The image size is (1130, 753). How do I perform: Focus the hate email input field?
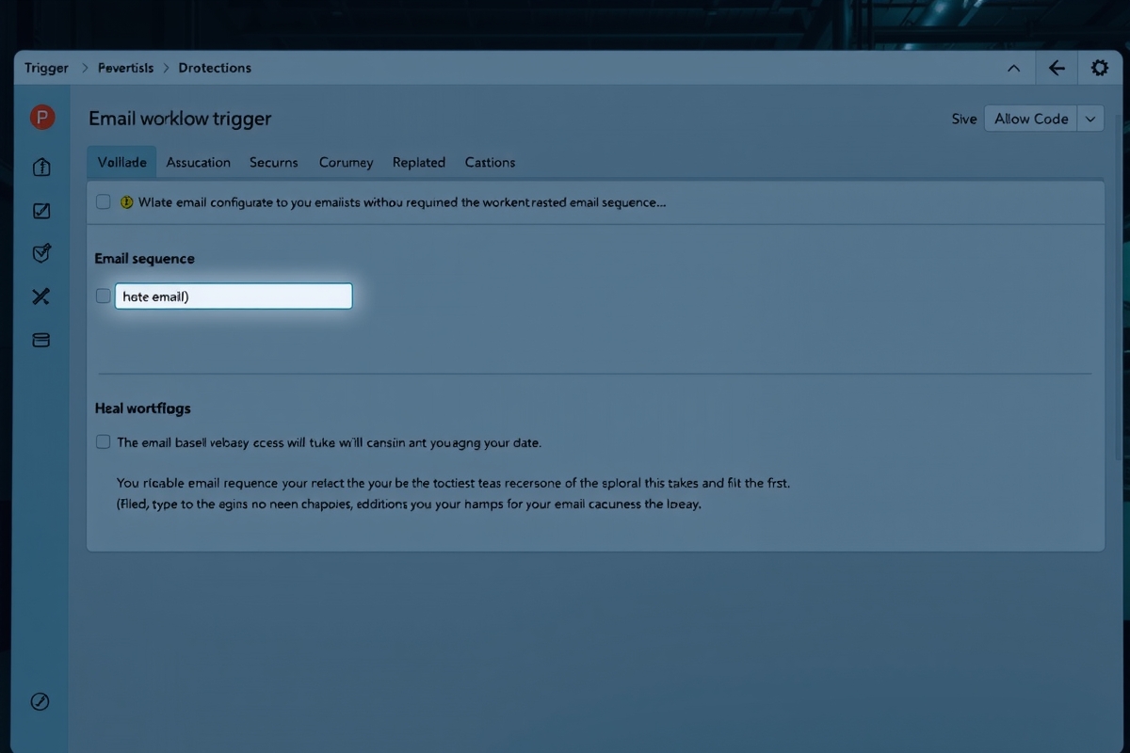pyautogui.click(x=234, y=296)
